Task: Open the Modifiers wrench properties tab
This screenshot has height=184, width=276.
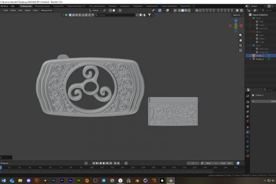Action: [247, 132]
